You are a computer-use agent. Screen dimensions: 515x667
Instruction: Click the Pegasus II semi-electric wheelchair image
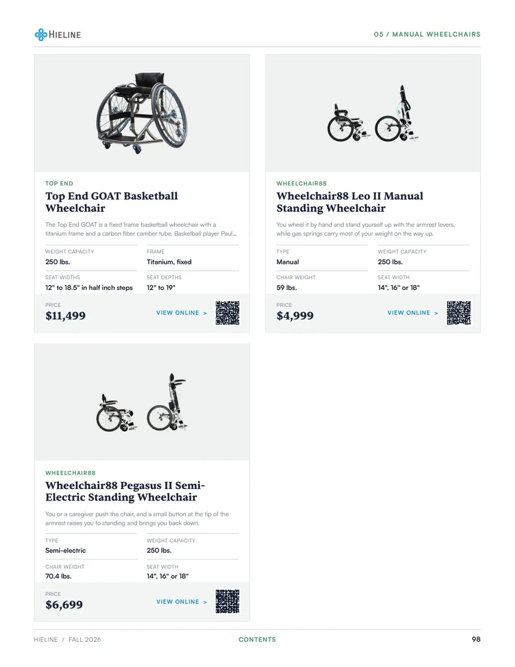(141, 402)
